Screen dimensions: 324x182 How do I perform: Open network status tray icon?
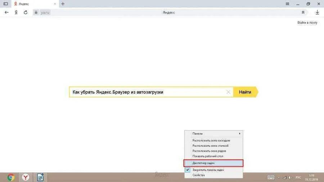(284, 177)
